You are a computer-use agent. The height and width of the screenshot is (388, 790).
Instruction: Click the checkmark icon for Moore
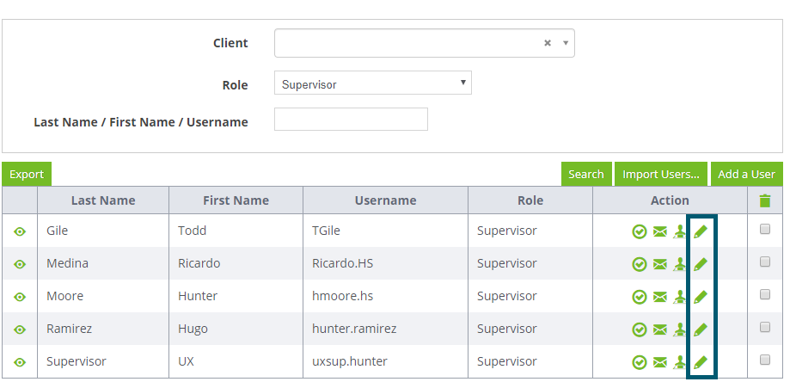coord(640,297)
